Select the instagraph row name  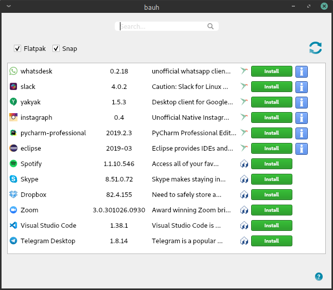[x=36, y=118]
